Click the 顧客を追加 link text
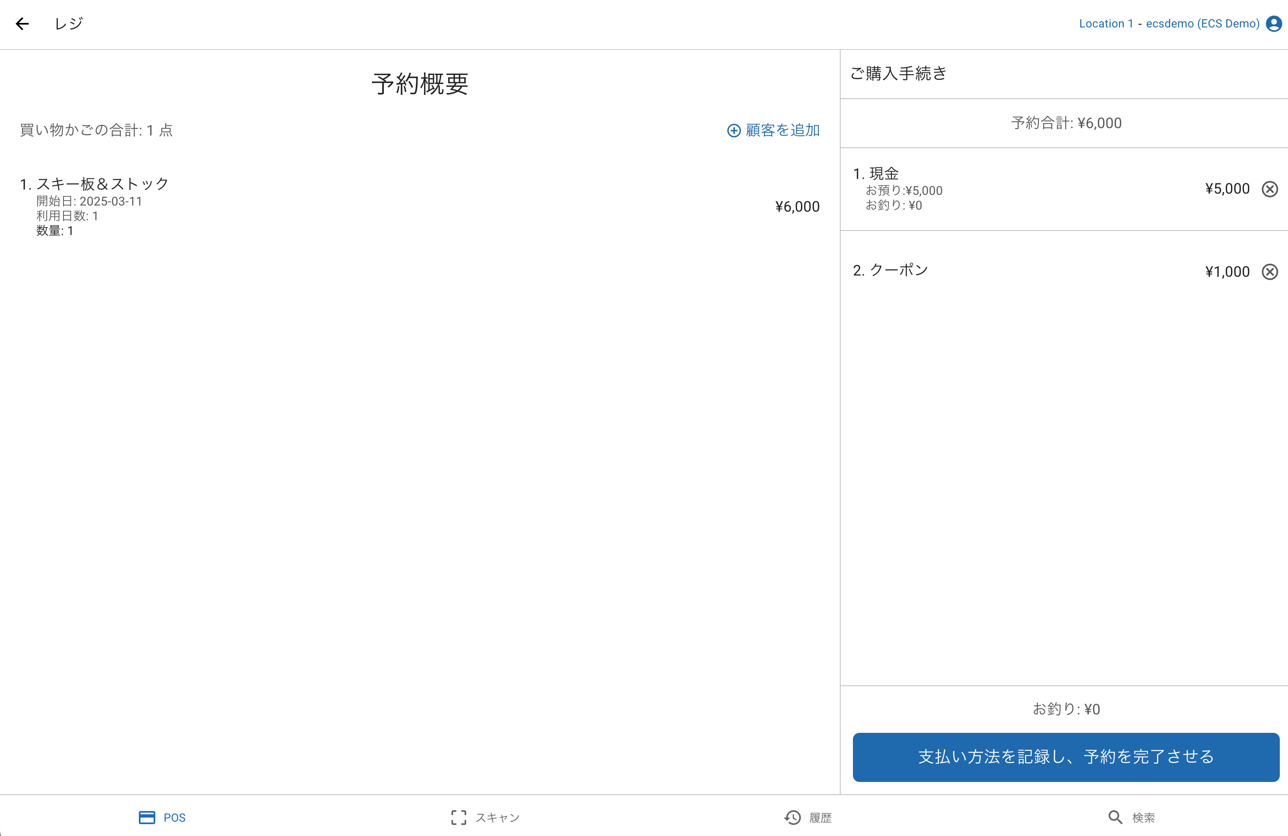1288x836 pixels. point(782,130)
